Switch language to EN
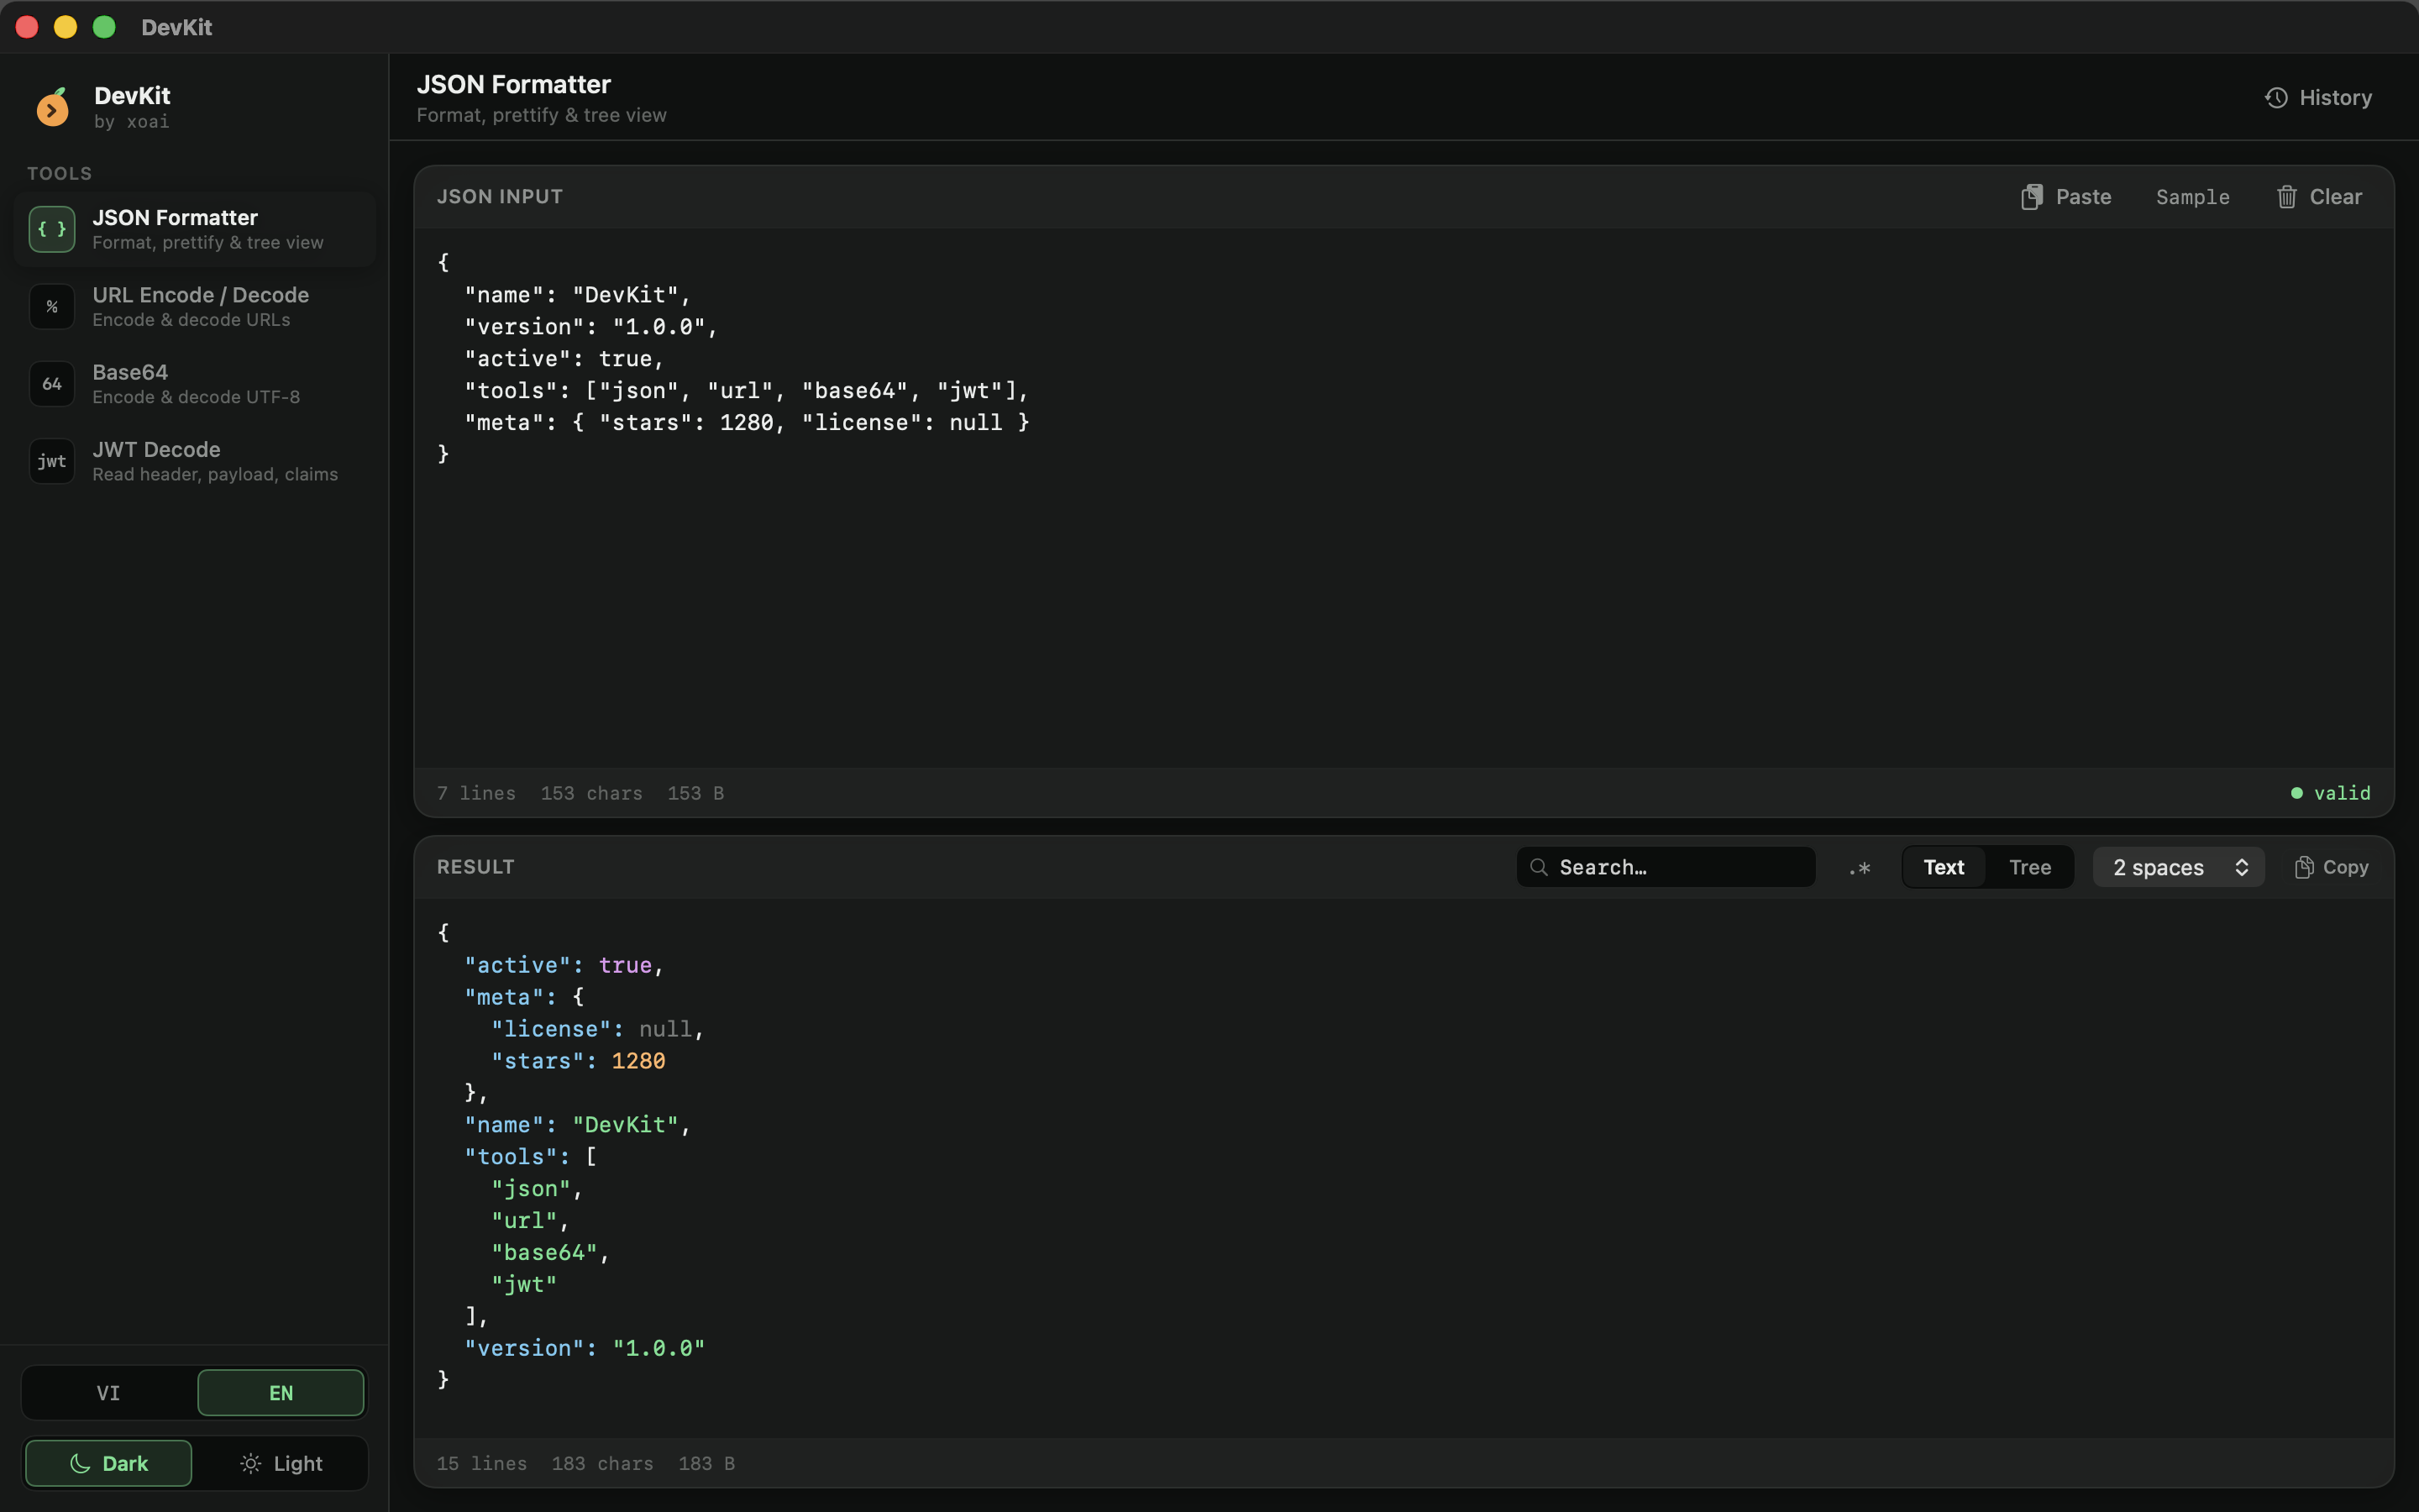2419x1512 pixels. pos(281,1393)
